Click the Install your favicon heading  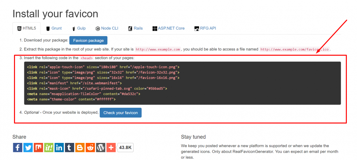pyautogui.click(x=55, y=14)
